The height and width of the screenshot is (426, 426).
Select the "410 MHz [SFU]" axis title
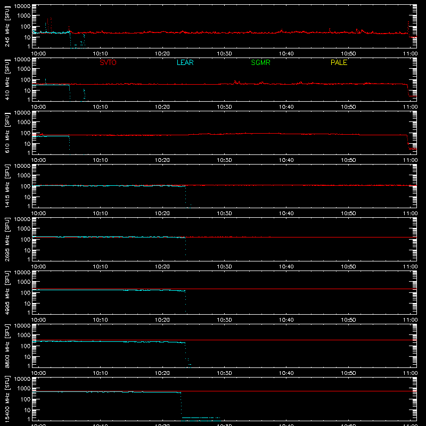[7, 79]
